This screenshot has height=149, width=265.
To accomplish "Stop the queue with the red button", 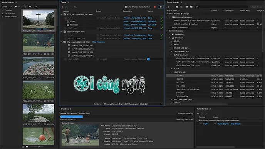I will [154, 7].
